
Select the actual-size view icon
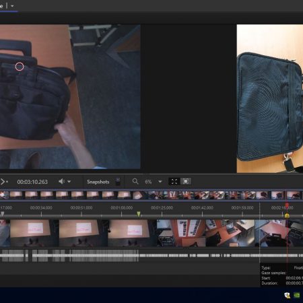tap(186, 181)
